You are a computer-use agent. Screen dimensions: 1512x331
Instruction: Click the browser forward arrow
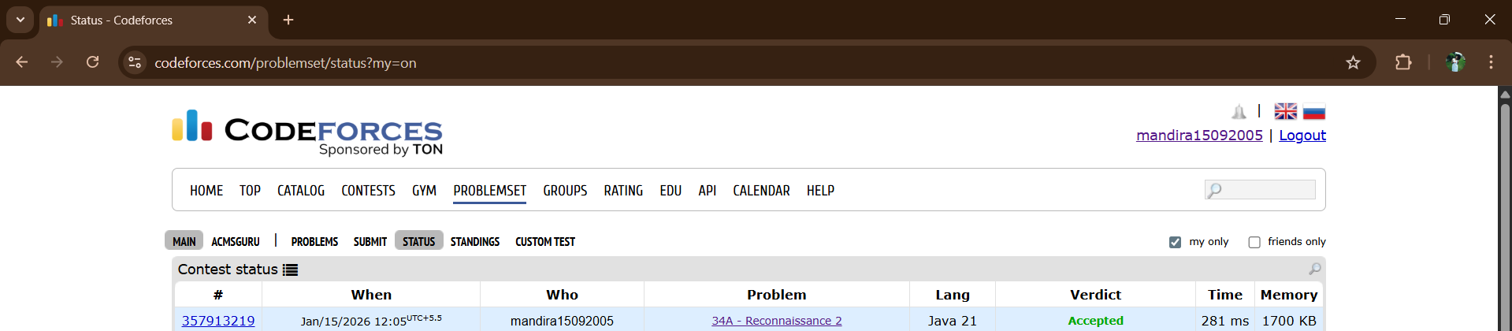coord(57,62)
